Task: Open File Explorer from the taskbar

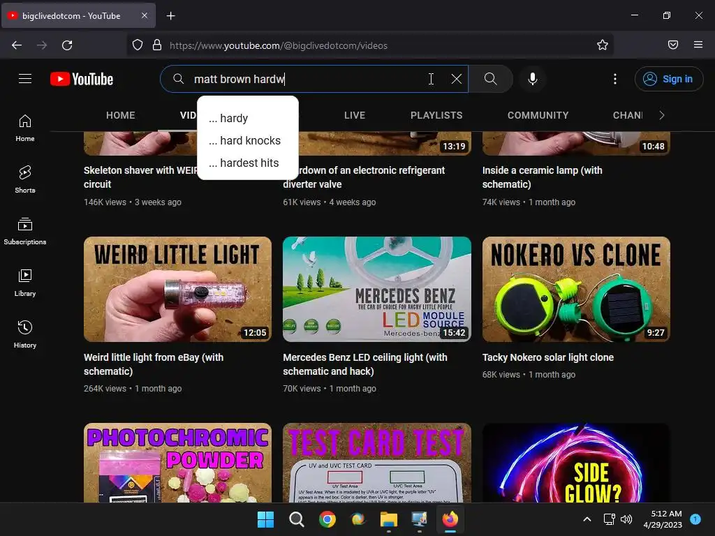Action: pos(388,519)
